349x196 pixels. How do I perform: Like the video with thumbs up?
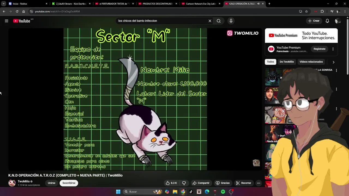click(x=172, y=183)
